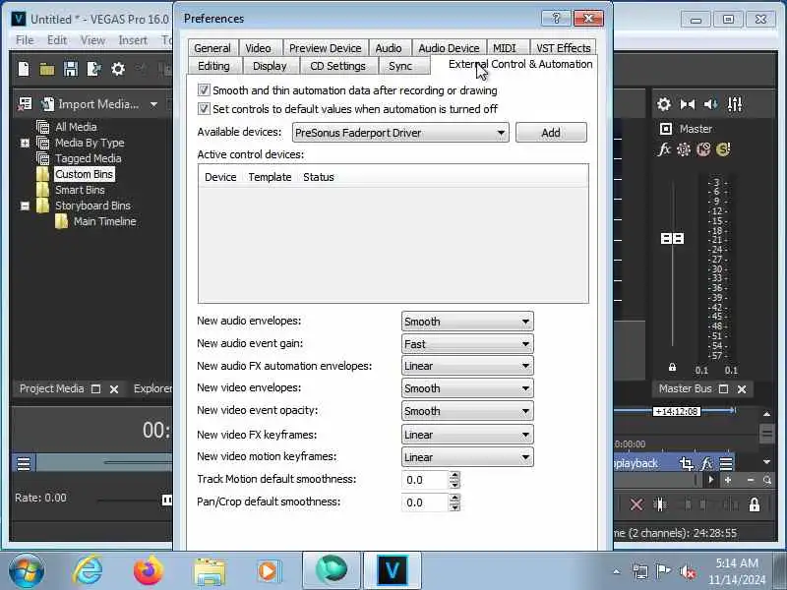Open New video motion keyframes dropdown
The width and height of the screenshot is (787, 590).
pos(467,457)
